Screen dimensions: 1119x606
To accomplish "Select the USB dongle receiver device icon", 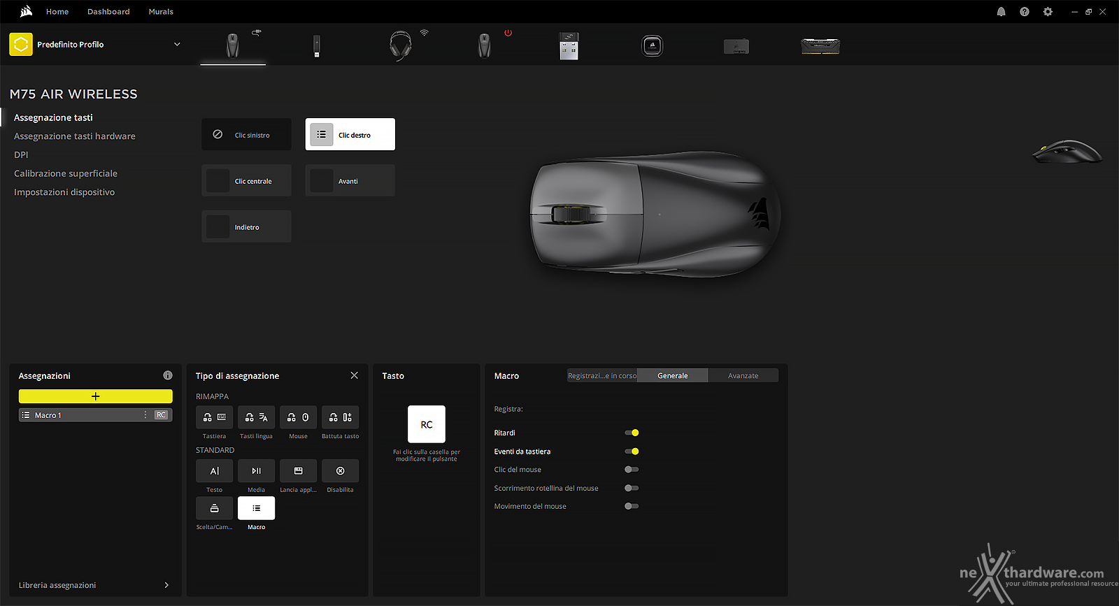I will [x=569, y=46].
